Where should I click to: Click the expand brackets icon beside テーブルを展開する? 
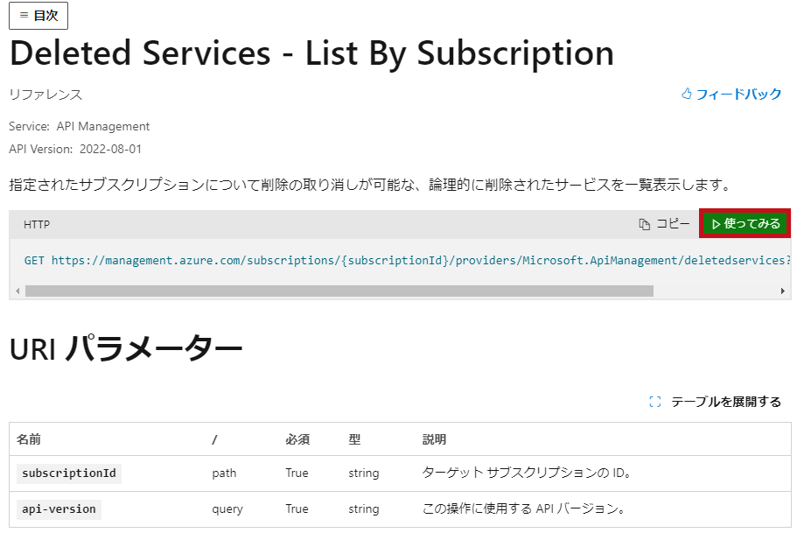pyautogui.click(x=655, y=402)
